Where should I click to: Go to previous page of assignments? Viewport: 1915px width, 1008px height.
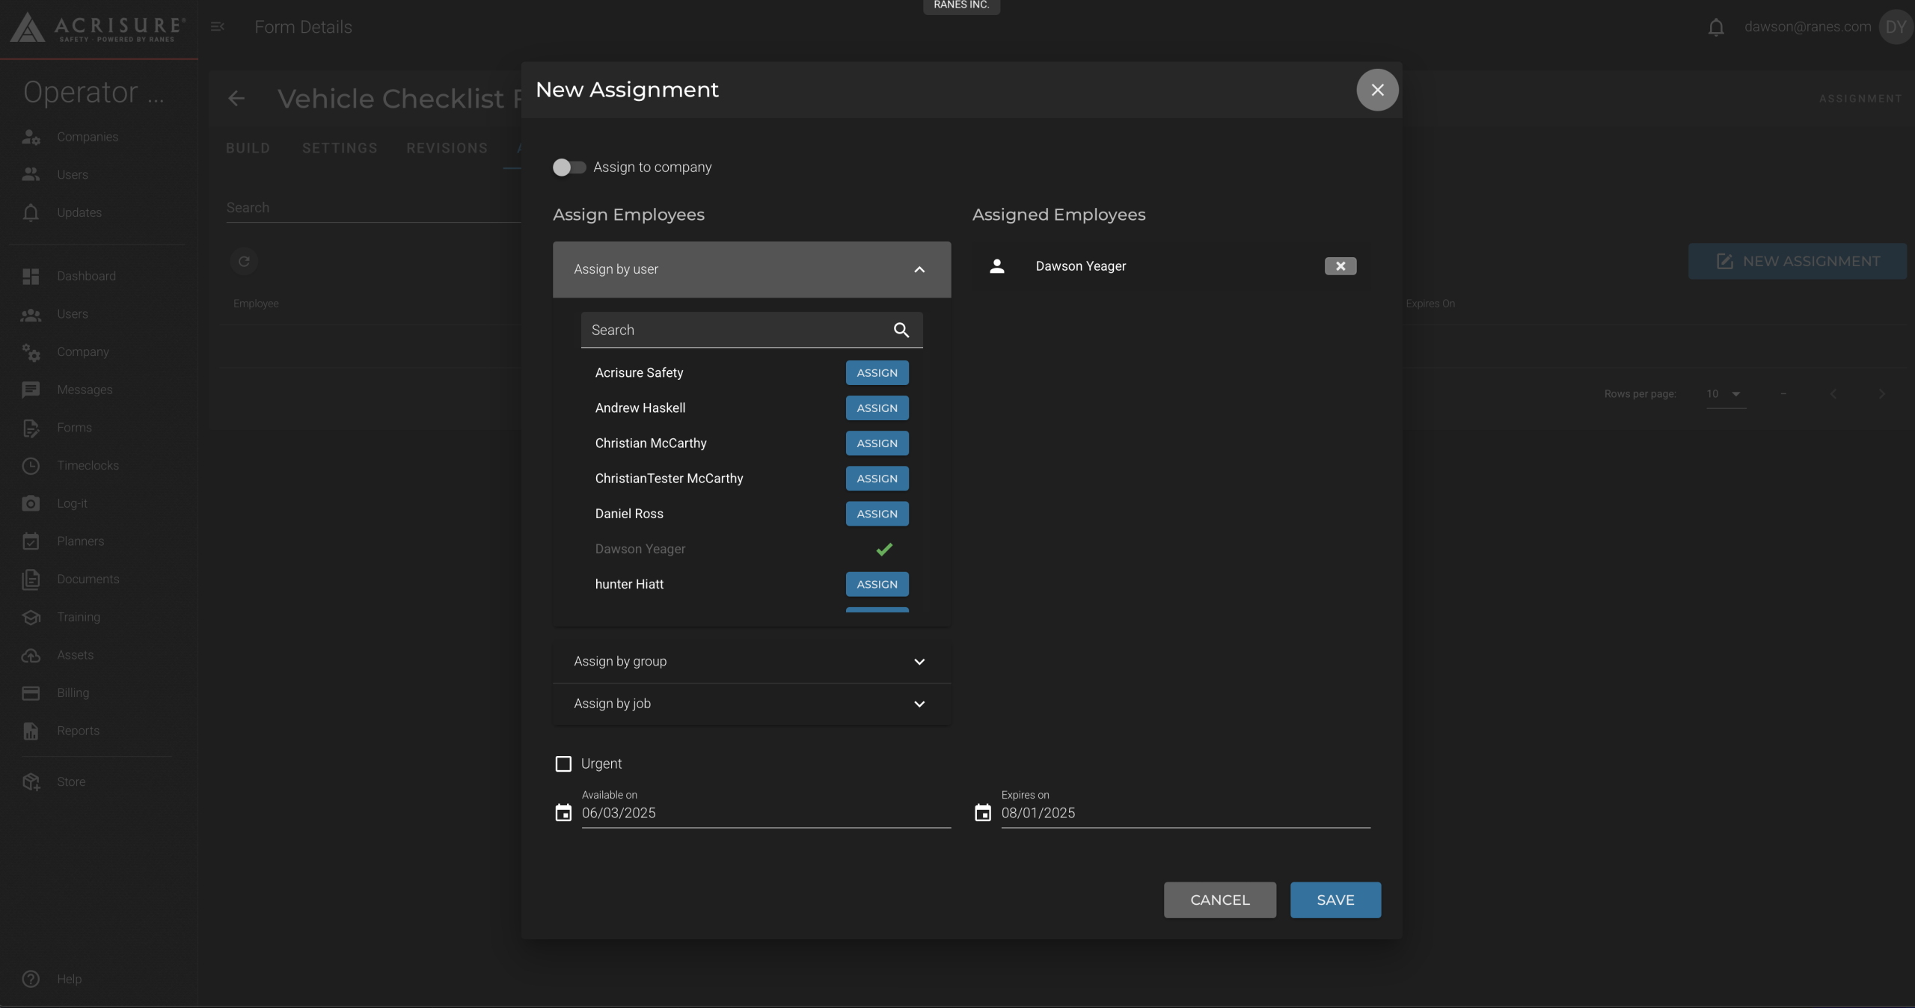pyautogui.click(x=1833, y=394)
